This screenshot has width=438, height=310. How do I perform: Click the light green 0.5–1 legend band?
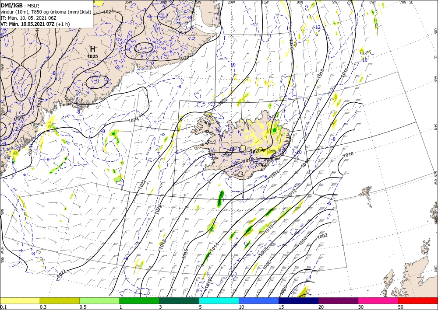click(99, 300)
